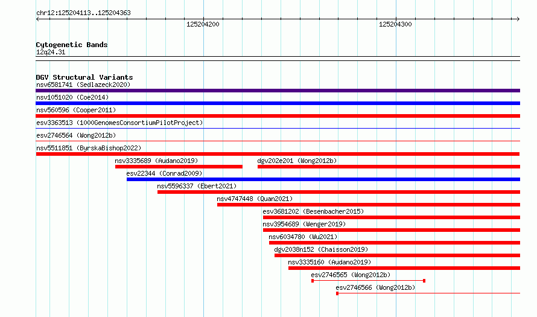Click the nsv560596 (Cooper2011) label
The height and width of the screenshot is (317, 537).
tap(76, 110)
